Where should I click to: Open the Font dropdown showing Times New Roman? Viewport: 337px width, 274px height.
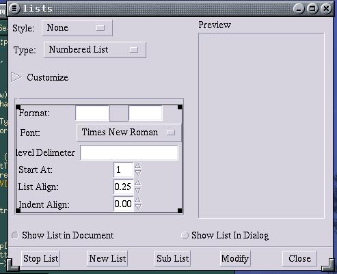tap(129, 133)
